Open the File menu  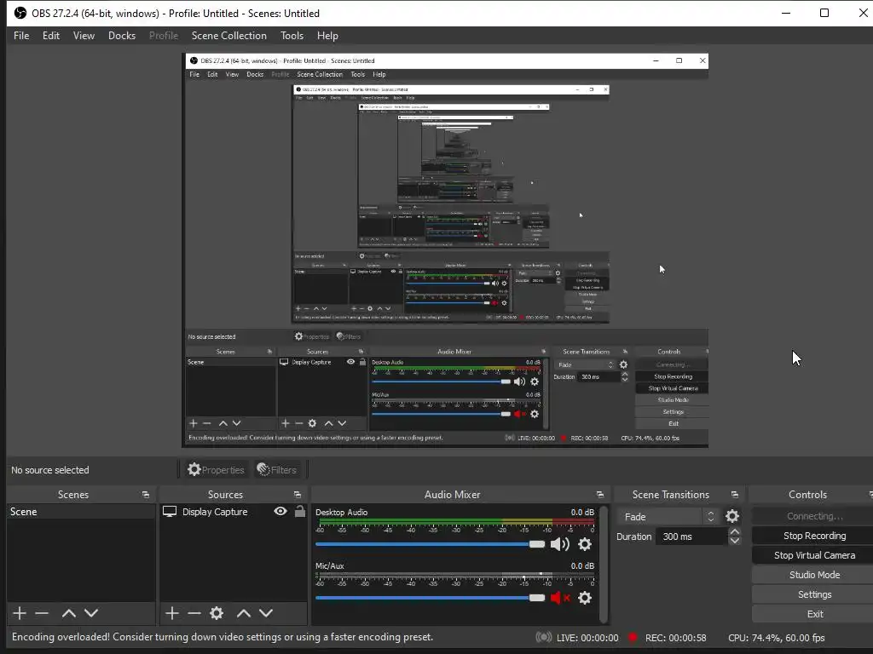tap(21, 36)
